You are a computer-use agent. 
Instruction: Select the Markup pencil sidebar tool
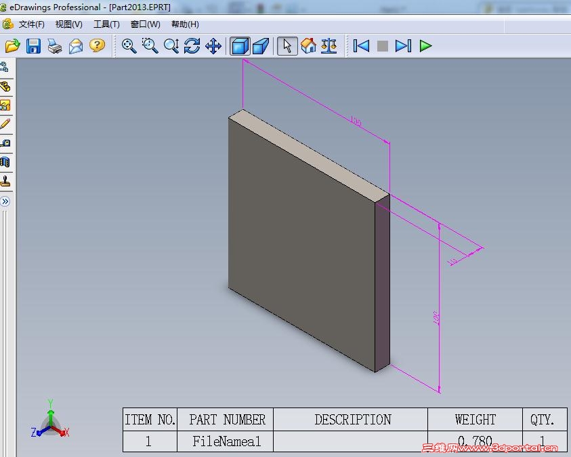coord(5,124)
